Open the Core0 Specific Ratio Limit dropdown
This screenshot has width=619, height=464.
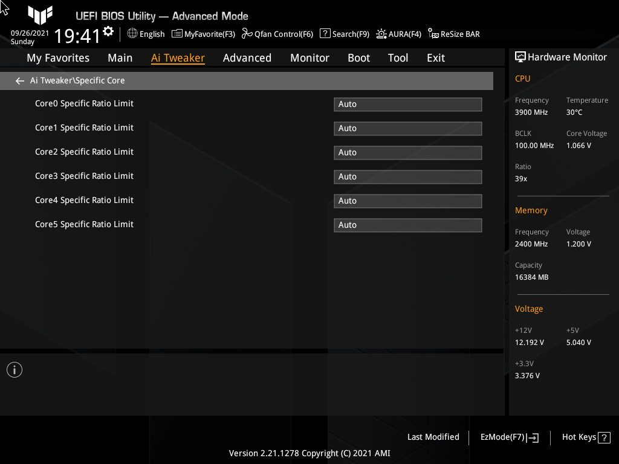click(x=407, y=104)
